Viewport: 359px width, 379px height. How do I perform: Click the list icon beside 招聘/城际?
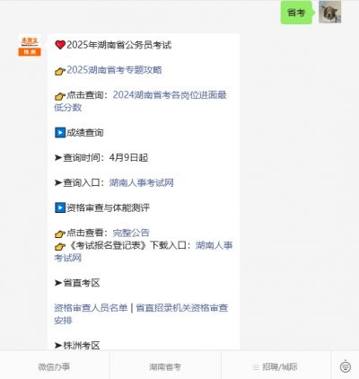pos(256,367)
